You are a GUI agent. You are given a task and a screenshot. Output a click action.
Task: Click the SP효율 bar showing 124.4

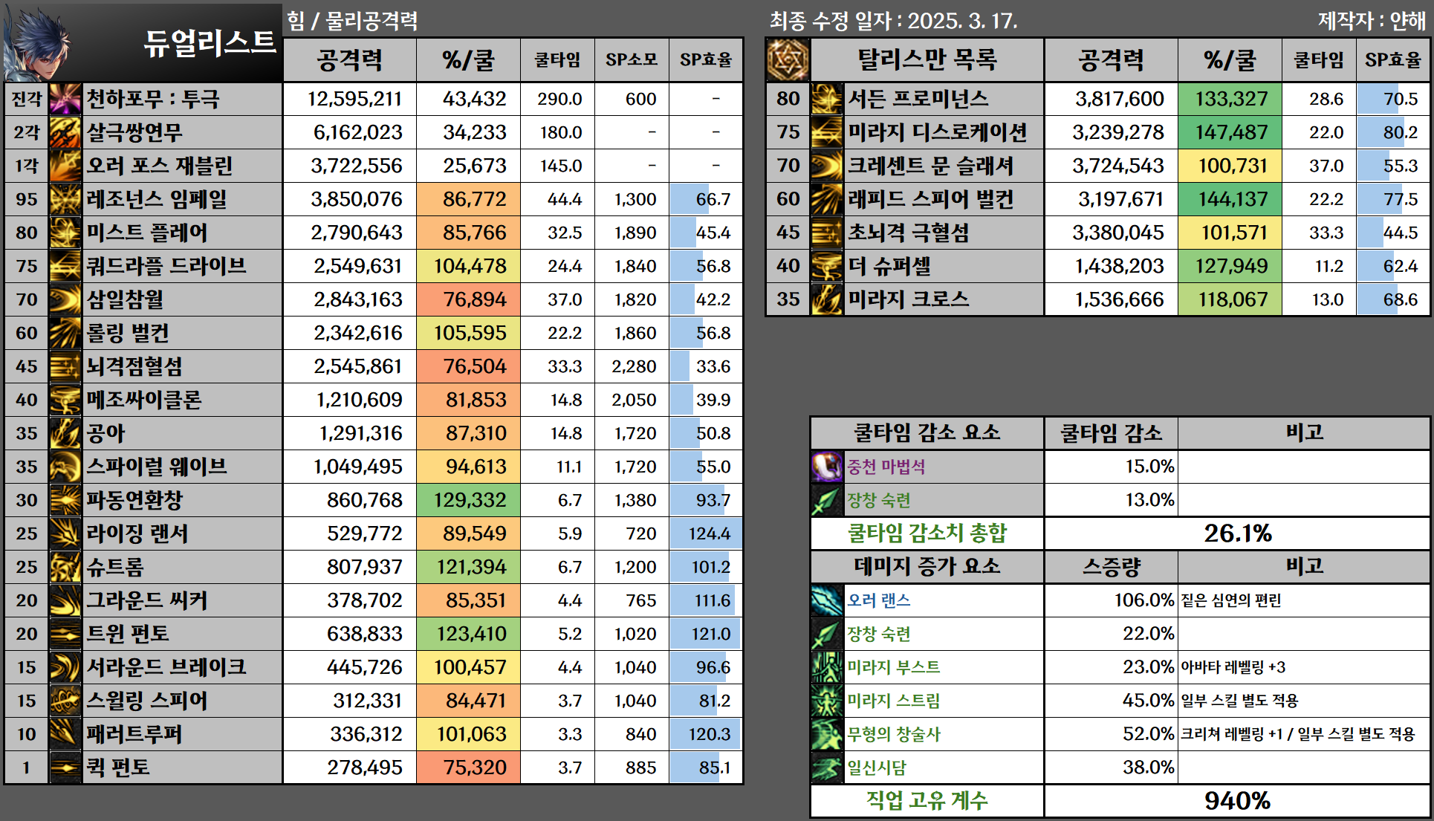[x=706, y=533]
